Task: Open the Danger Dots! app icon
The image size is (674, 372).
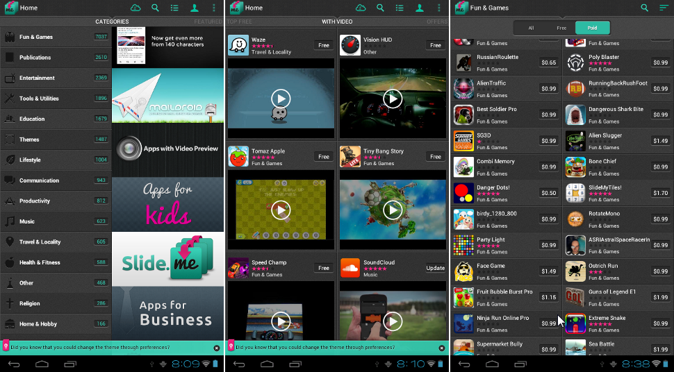Action: tap(463, 194)
